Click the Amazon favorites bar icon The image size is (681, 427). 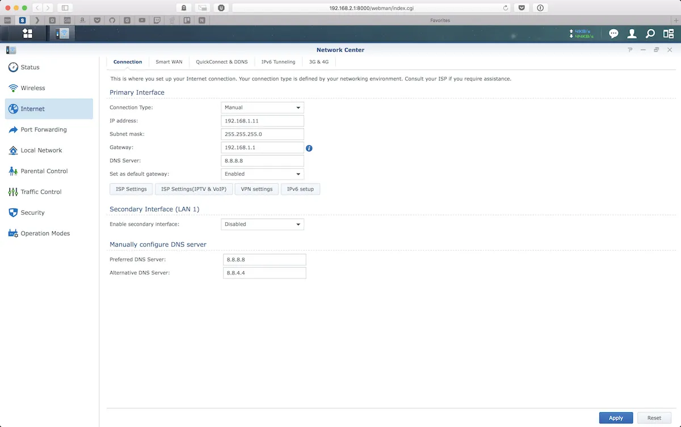point(82,20)
